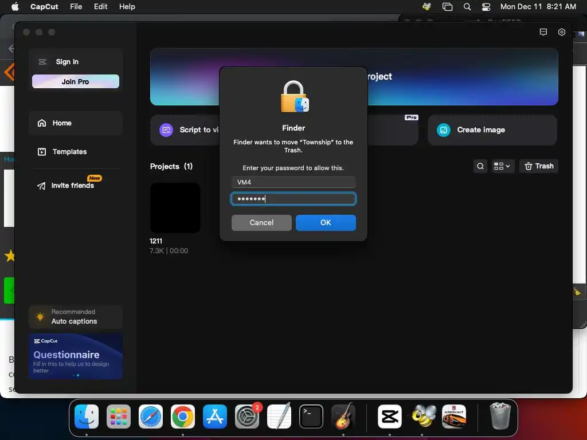Click the Home house icon
587x440 pixels.
42,123
